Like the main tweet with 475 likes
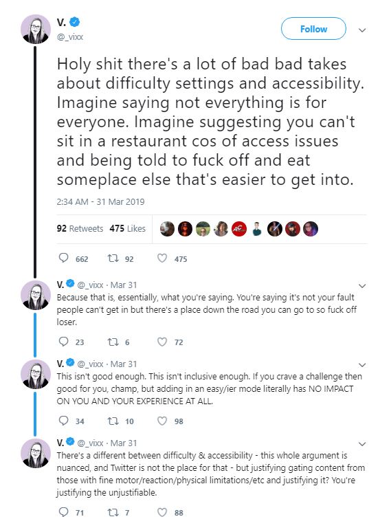Viewport: 391px width, 519px height. 161,258
